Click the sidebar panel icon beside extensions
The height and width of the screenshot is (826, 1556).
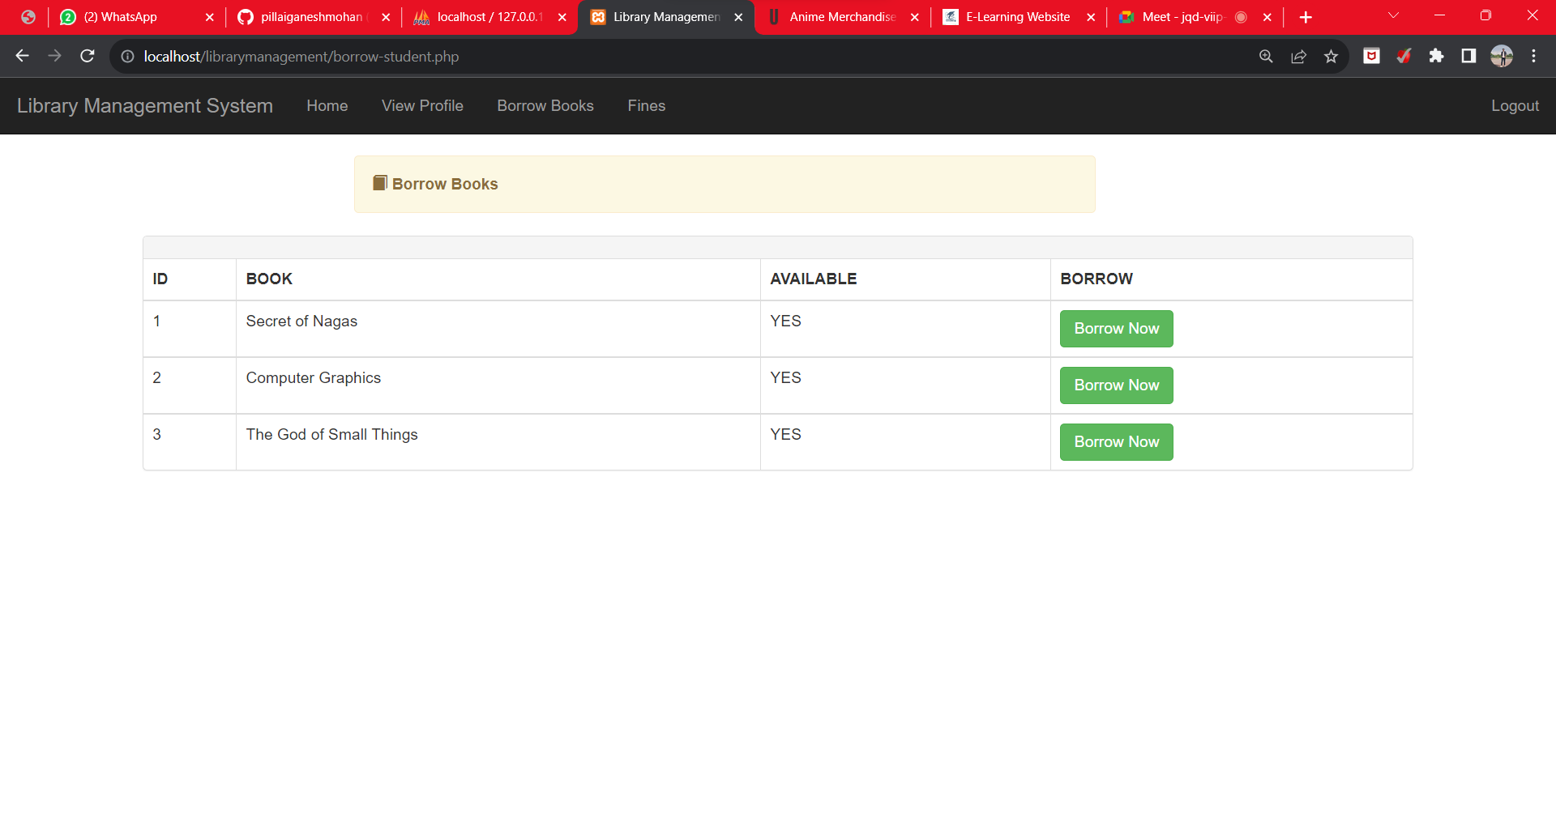point(1468,56)
